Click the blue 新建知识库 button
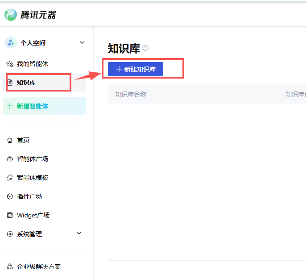Image resolution: width=306 pixels, height=279 pixels. (x=136, y=69)
